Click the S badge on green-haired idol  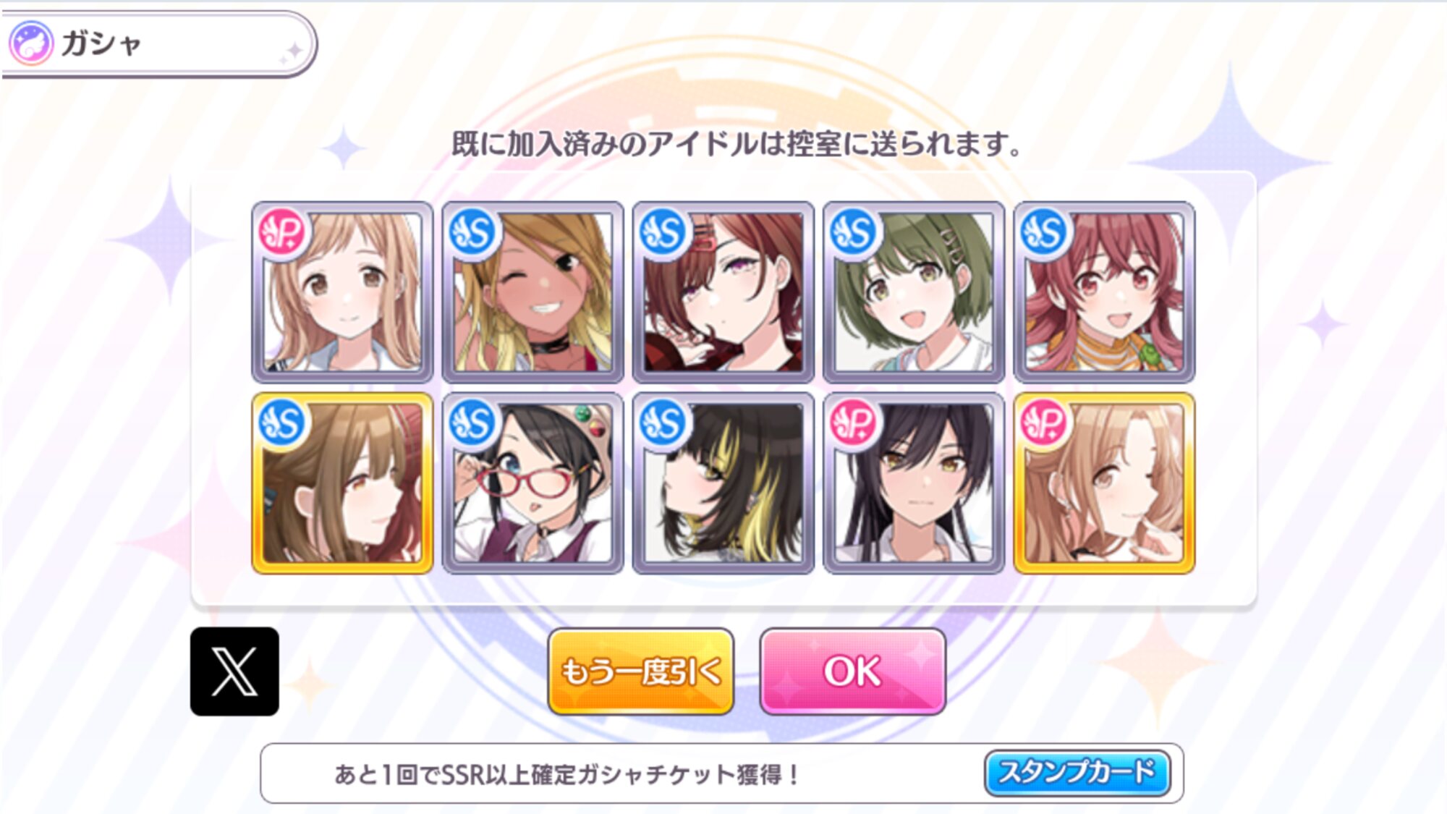[x=854, y=232]
